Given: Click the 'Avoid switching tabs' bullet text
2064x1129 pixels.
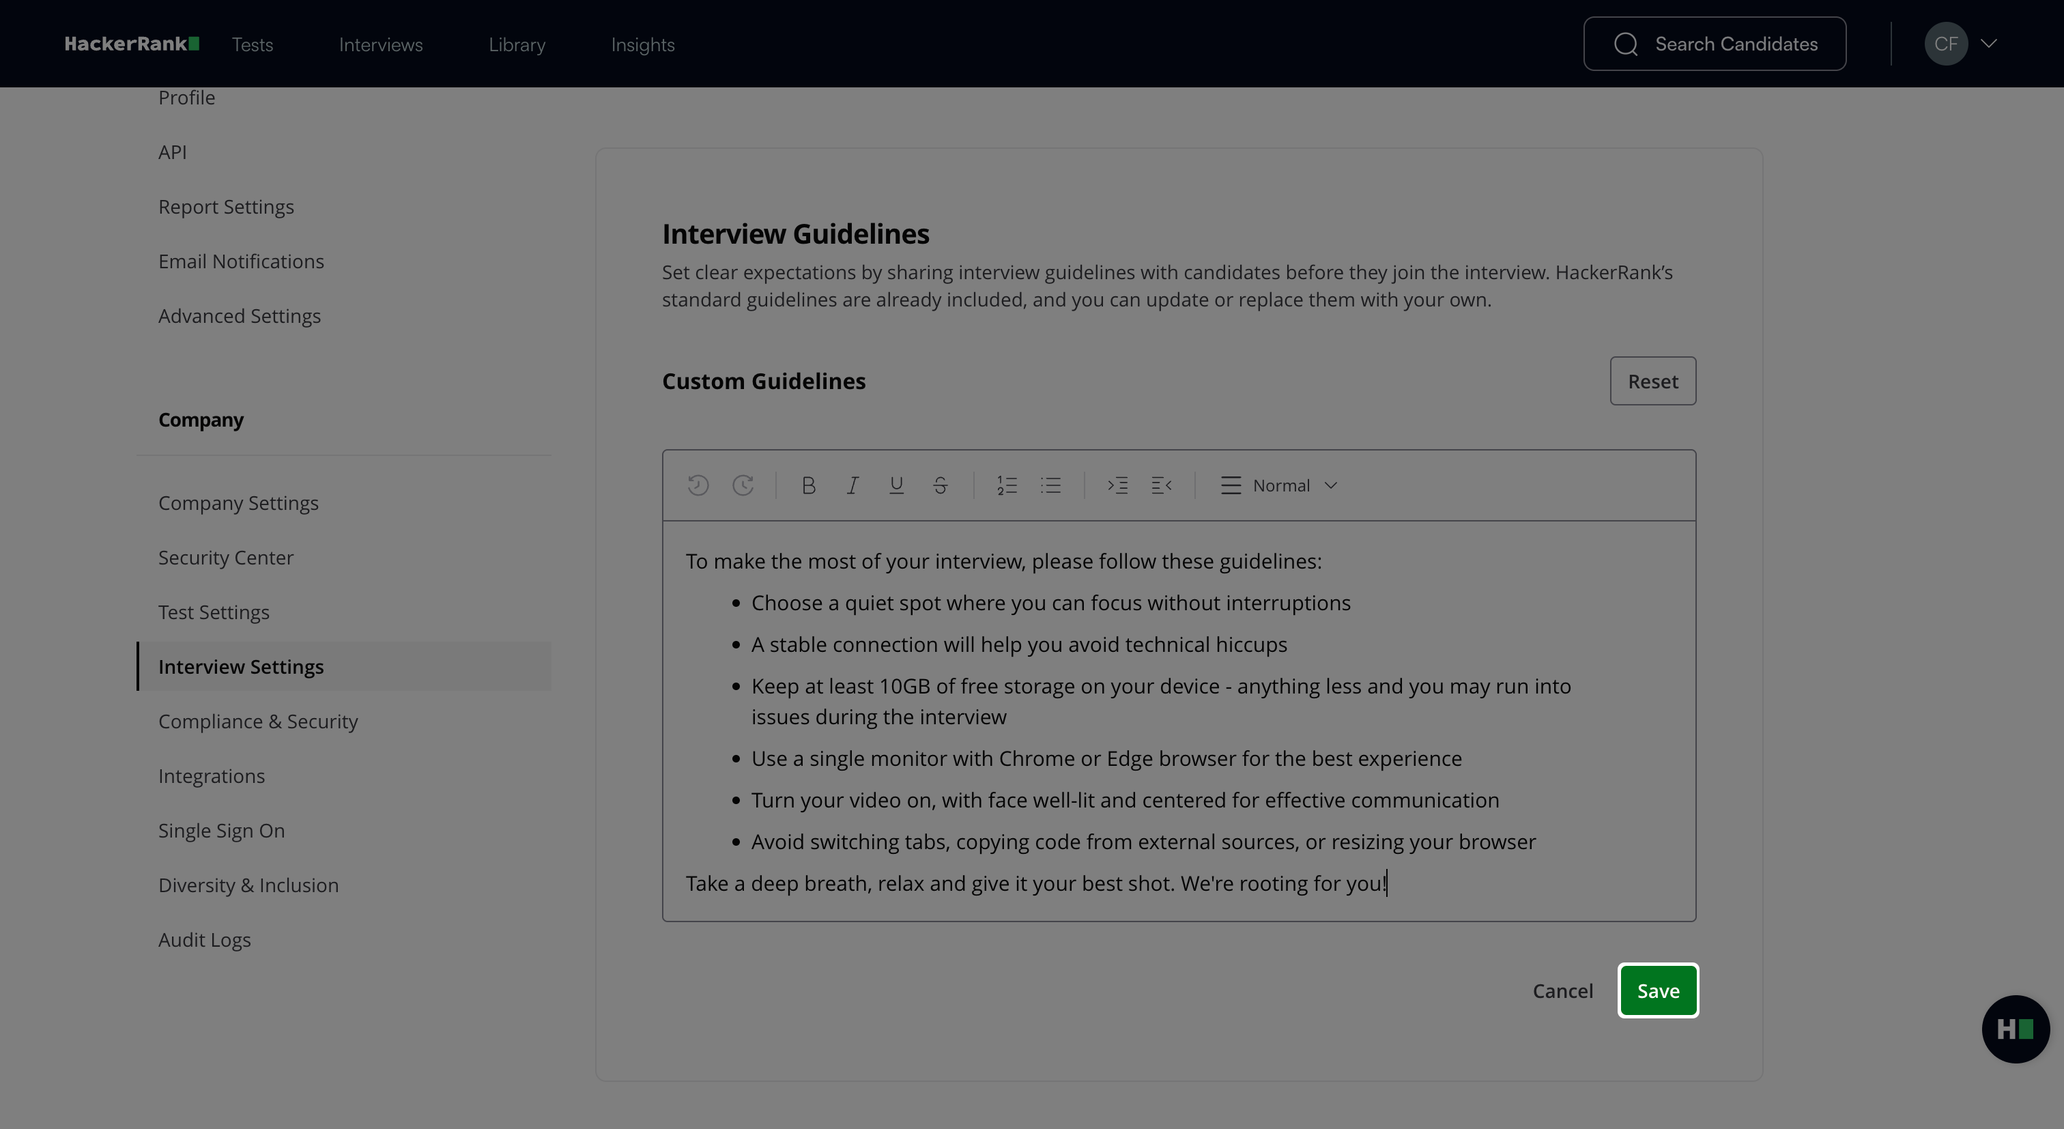Looking at the screenshot, I should point(1143,842).
